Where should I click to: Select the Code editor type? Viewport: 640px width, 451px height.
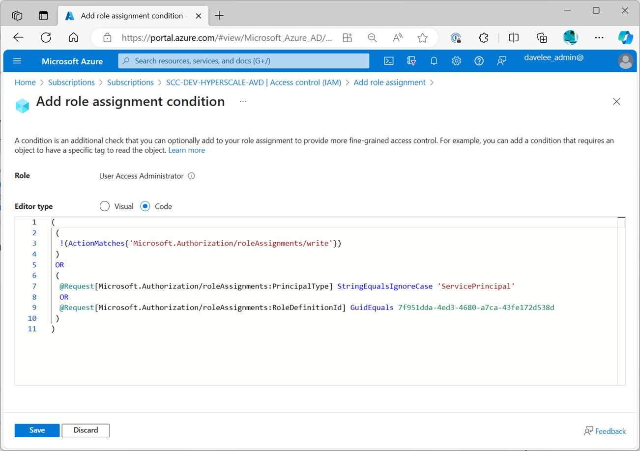[145, 206]
